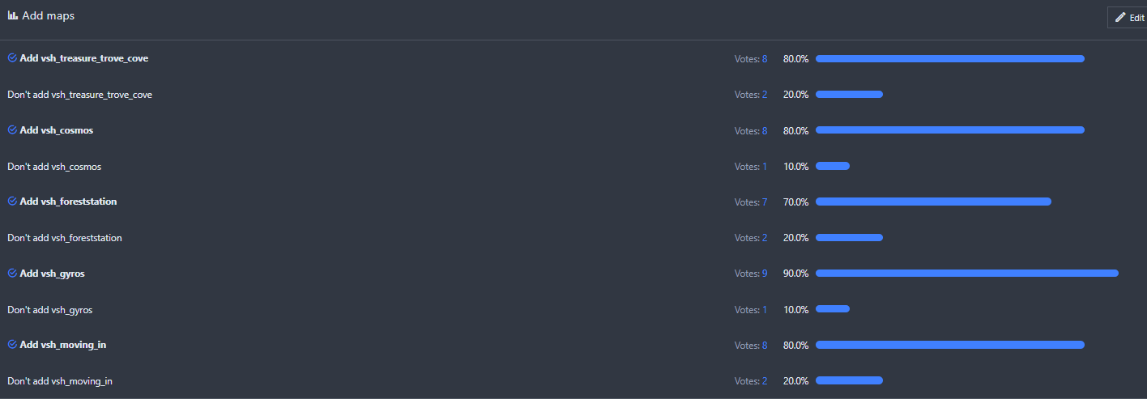
Task: Select the "Don't add vsh_treasure_trove_cove" option
Action: pos(79,95)
